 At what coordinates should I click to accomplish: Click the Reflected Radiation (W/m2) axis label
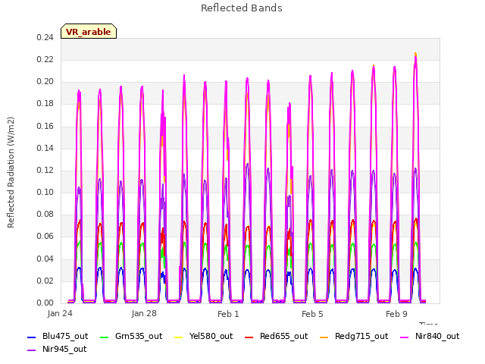(11, 172)
